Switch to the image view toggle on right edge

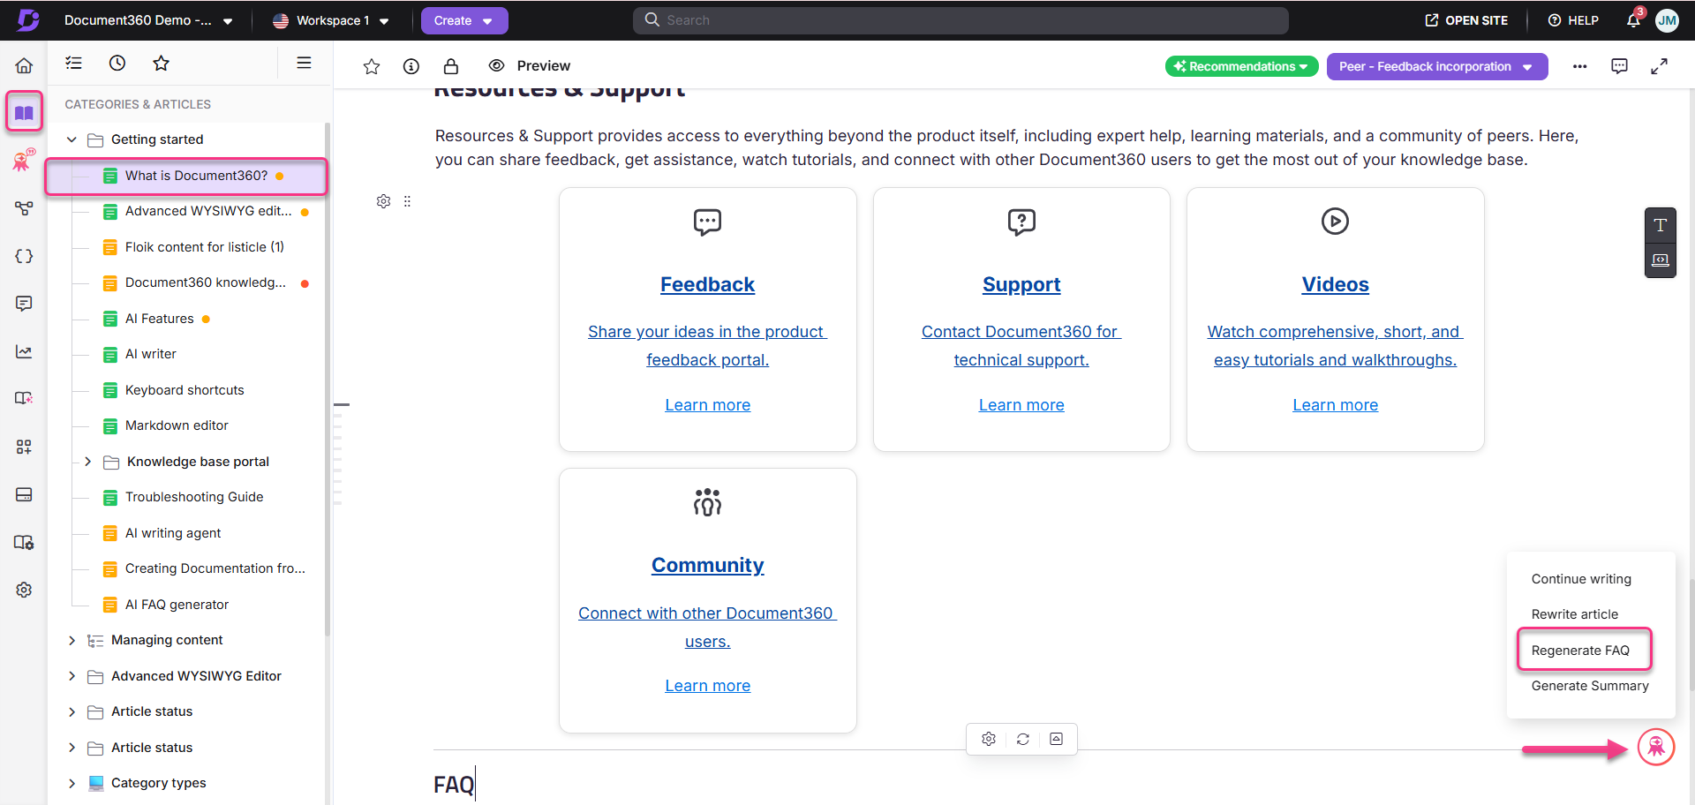[x=1661, y=260]
